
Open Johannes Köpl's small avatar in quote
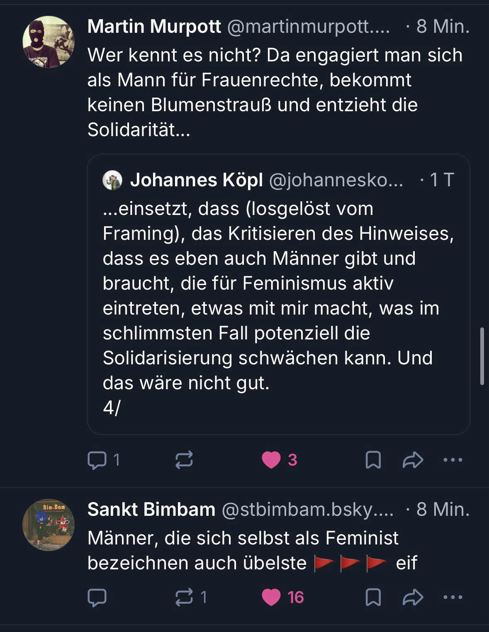pos(112,180)
